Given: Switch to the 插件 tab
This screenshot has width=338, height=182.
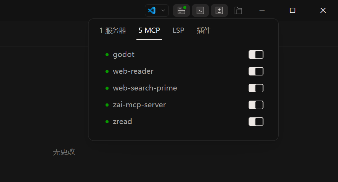Looking at the screenshot, I should [204, 30].
